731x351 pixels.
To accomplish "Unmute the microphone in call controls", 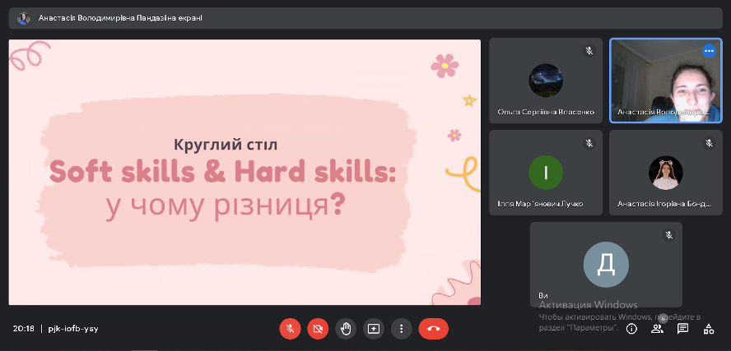I will [290, 329].
